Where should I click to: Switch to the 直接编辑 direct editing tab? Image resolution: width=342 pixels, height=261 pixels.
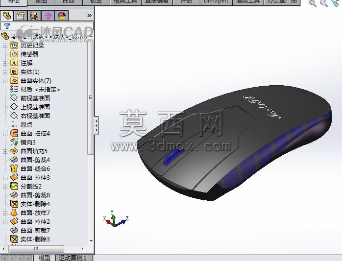coord(157,2)
